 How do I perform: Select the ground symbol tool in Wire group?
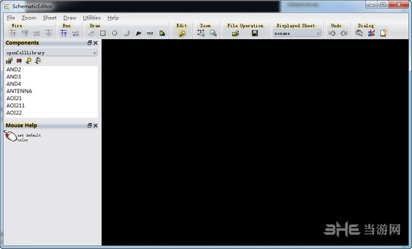[x=48, y=33]
